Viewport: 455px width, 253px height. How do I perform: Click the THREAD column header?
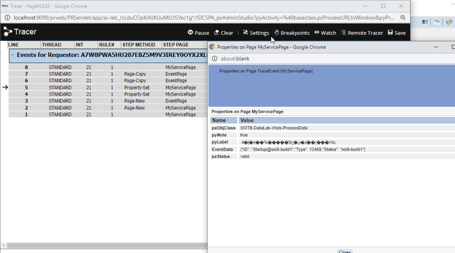point(52,44)
